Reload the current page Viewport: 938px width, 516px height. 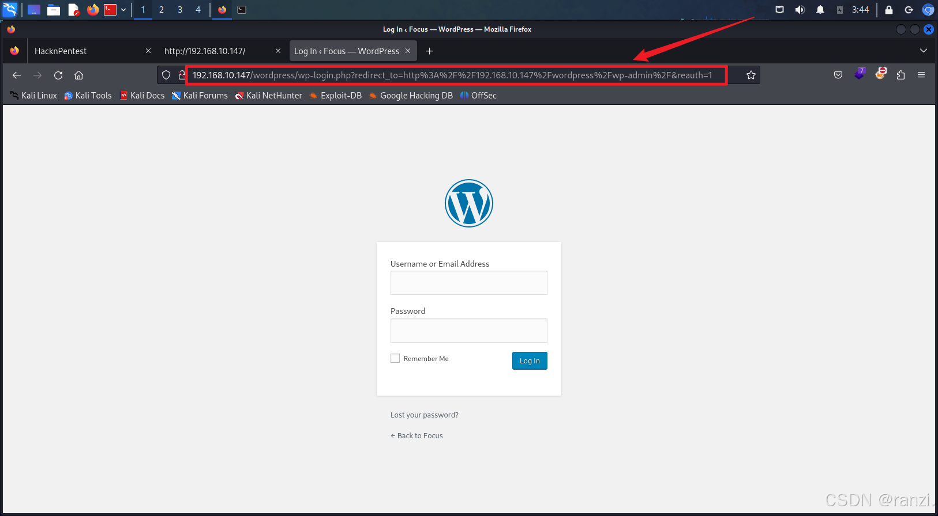[58, 75]
